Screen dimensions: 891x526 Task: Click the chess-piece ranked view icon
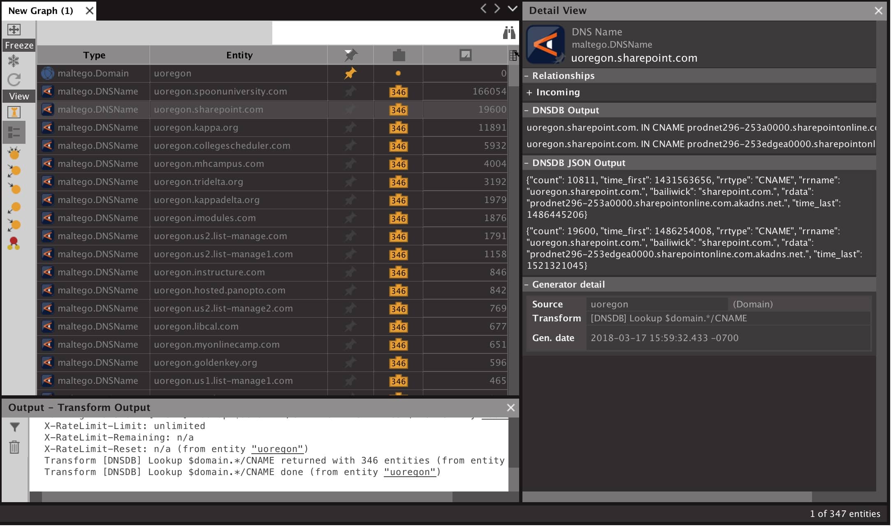14,112
